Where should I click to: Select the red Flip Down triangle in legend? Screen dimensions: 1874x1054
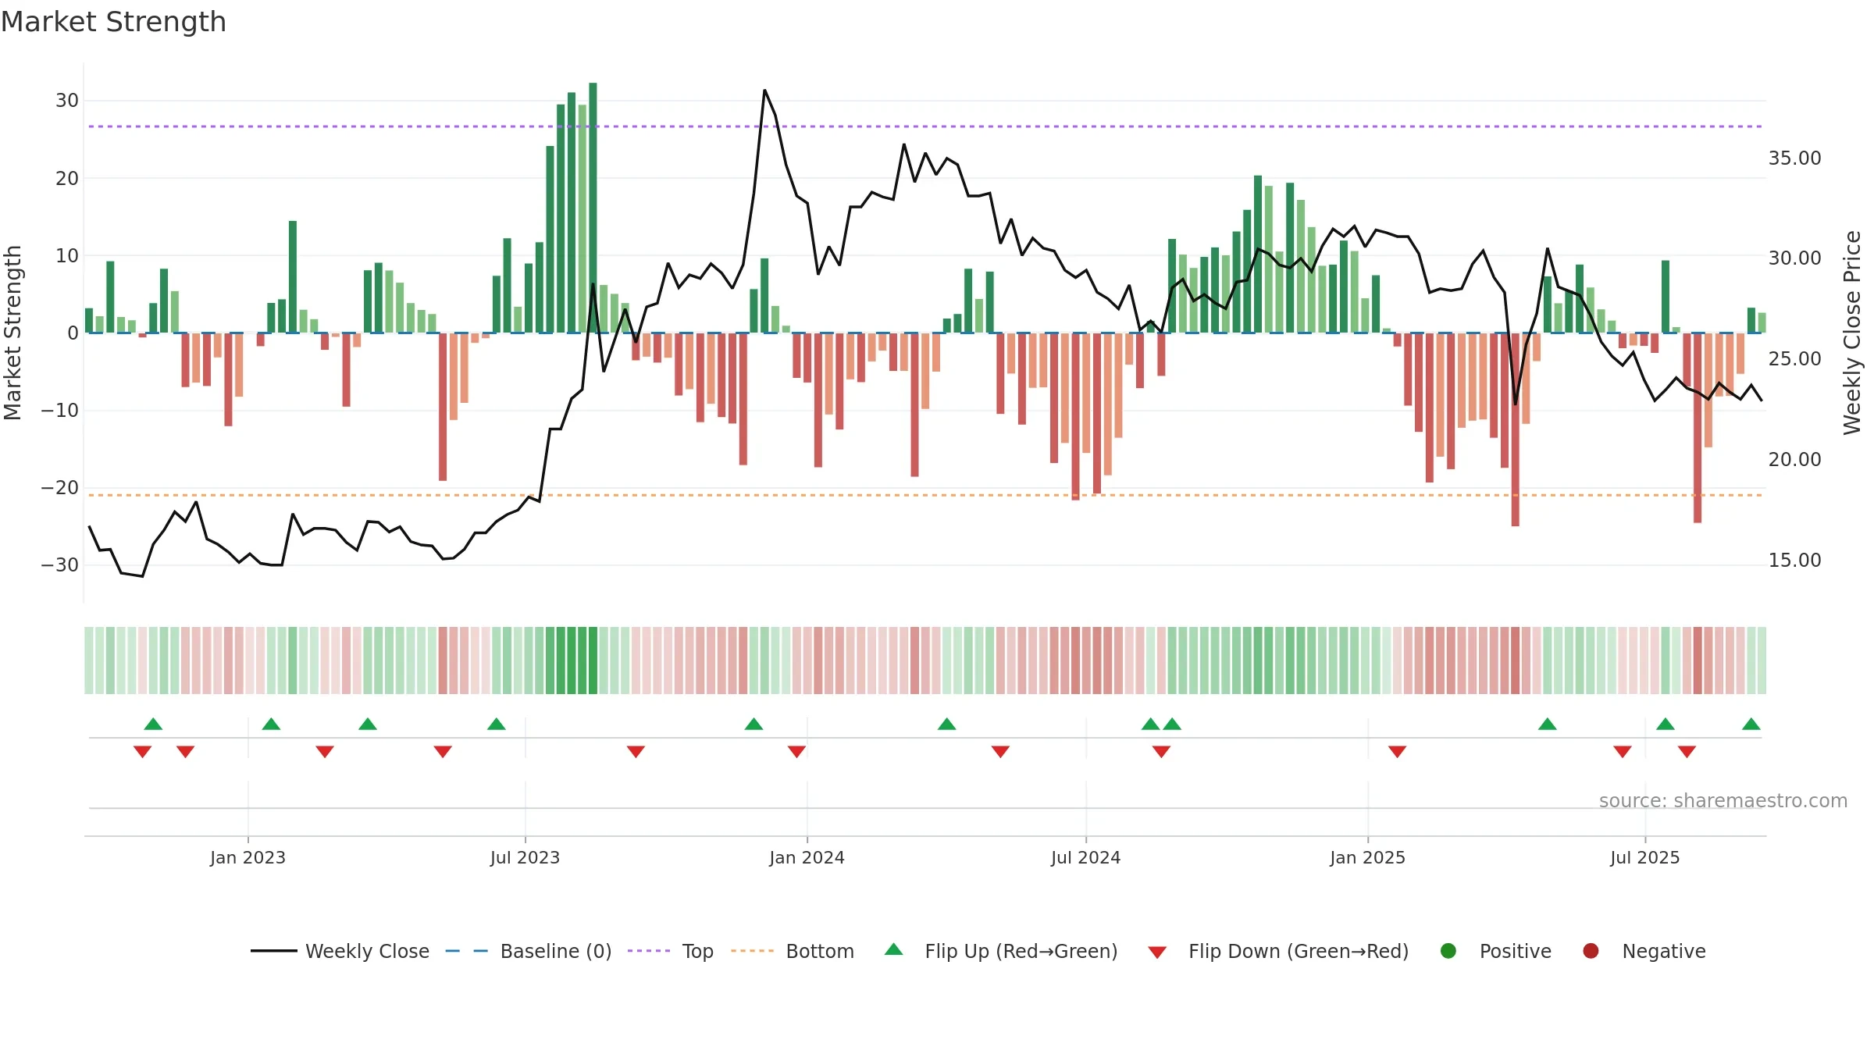pyautogui.click(x=1157, y=953)
